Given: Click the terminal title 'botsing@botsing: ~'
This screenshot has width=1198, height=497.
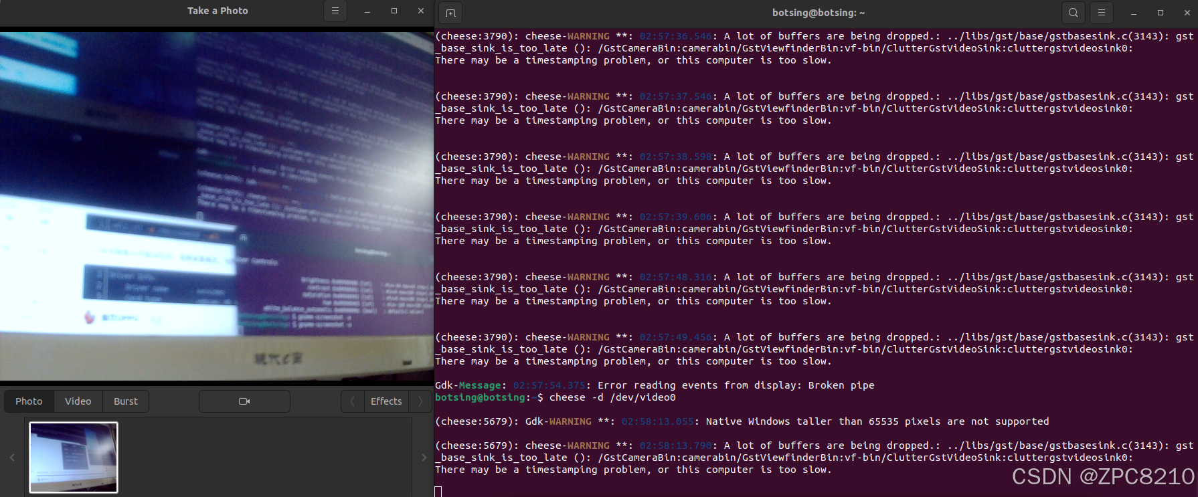Looking at the screenshot, I should 819,13.
